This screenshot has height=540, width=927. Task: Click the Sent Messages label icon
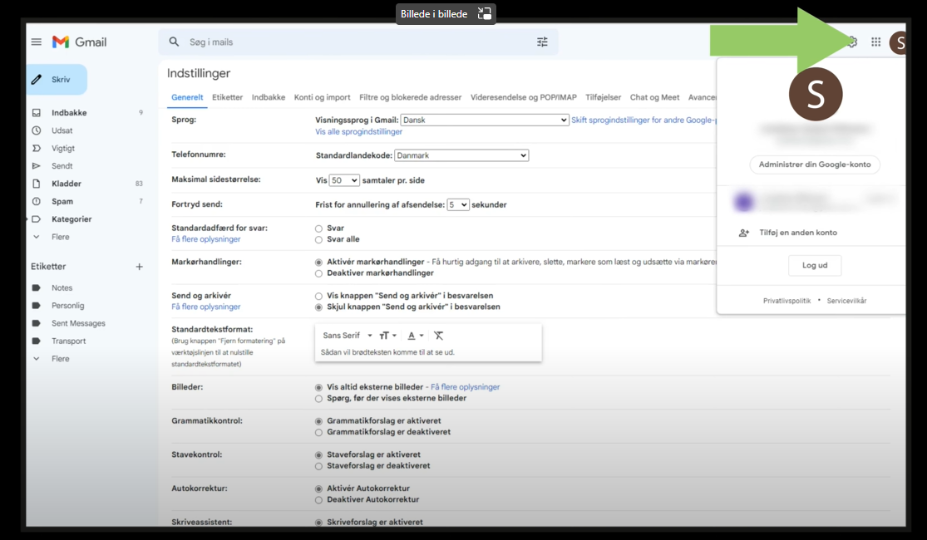36,323
